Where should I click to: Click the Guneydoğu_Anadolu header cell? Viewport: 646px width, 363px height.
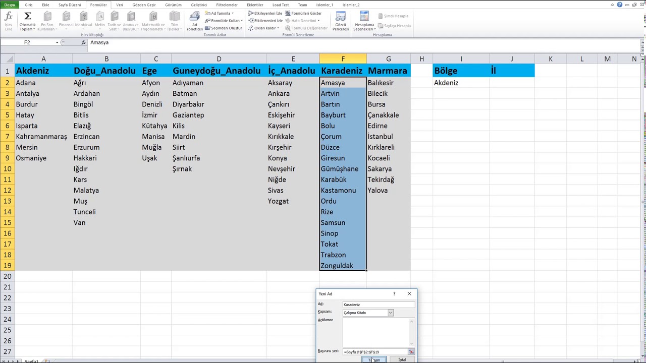219,71
